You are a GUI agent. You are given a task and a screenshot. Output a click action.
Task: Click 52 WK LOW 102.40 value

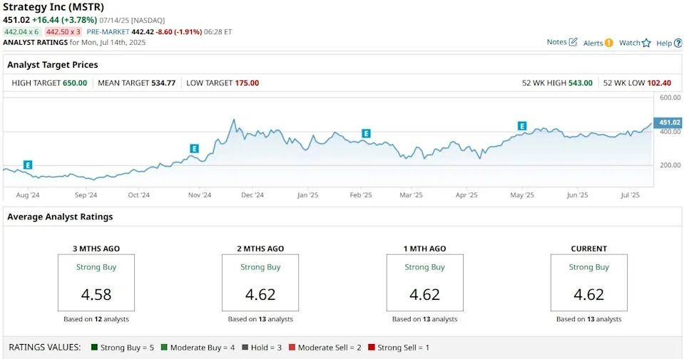click(x=659, y=83)
